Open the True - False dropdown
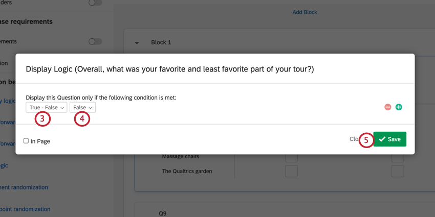The image size is (435, 217). click(47, 108)
